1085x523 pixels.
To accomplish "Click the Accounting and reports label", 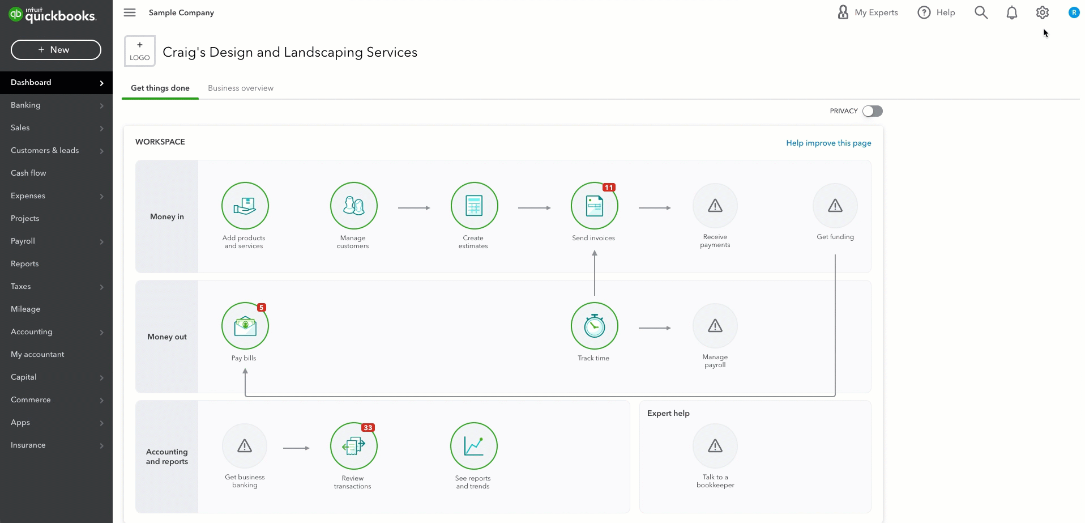I will click(167, 457).
